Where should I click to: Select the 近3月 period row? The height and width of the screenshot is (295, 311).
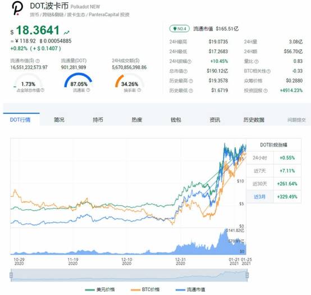pyautogui.click(x=274, y=196)
